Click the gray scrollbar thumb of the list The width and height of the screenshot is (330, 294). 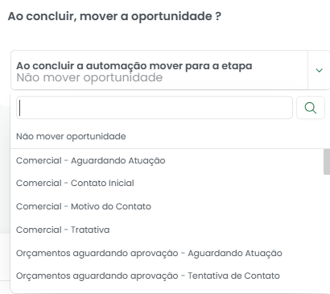pos(327,162)
